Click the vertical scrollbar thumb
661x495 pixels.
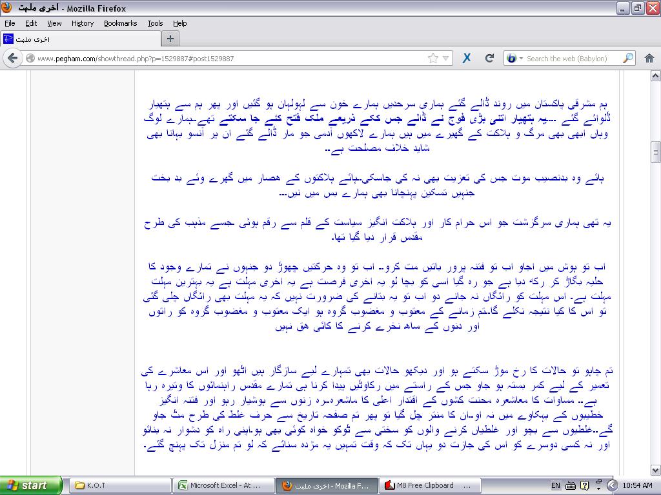pyautogui.click(x=655, y=153)
